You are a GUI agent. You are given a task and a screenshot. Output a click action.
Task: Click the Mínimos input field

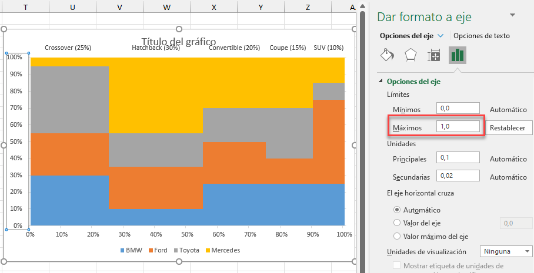pos(458,108)
